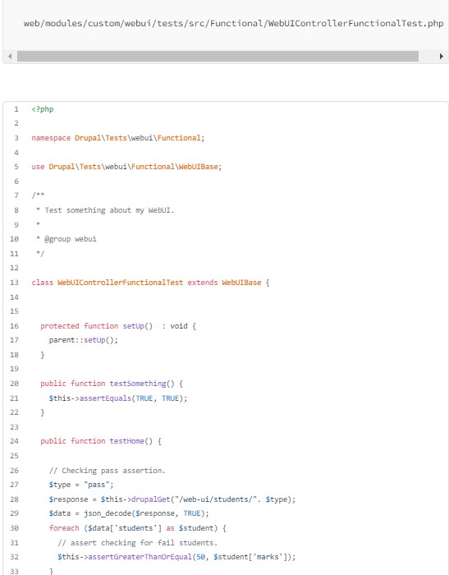Click ': void {' return type on line 16
This screenshot has height=575, width=449.
[179, 326]
